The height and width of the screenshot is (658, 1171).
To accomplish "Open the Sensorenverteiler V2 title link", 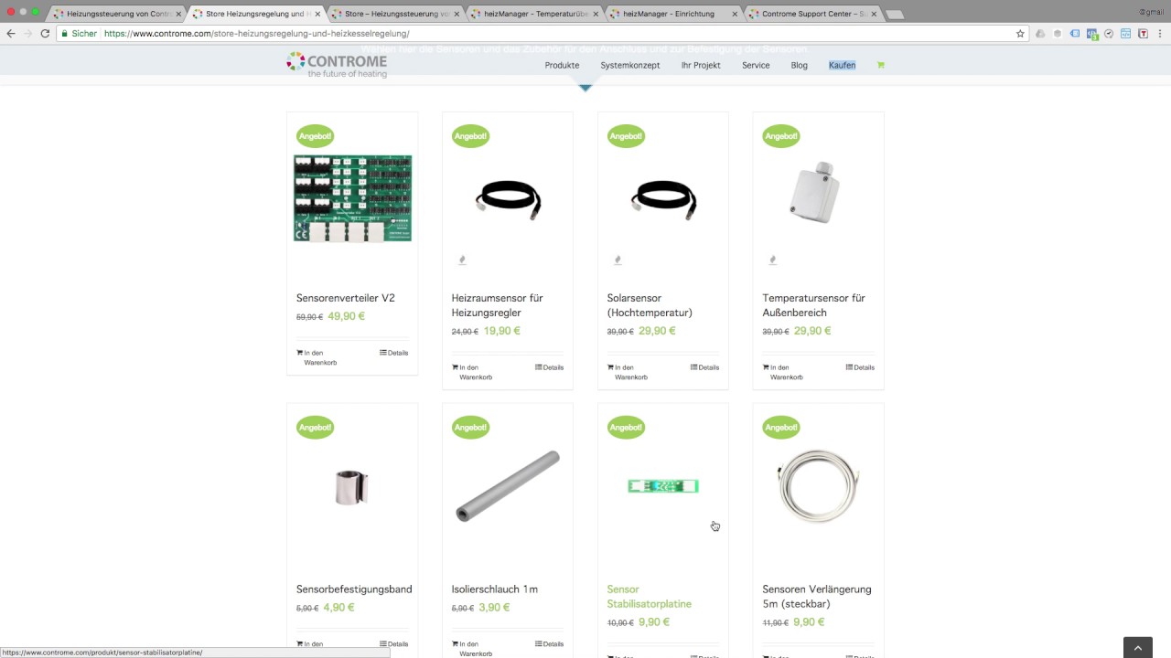I will [x=346, y=298].
